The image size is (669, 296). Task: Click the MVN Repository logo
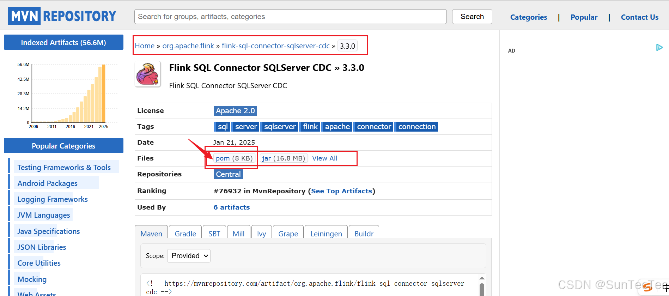[x=62, y=16]
